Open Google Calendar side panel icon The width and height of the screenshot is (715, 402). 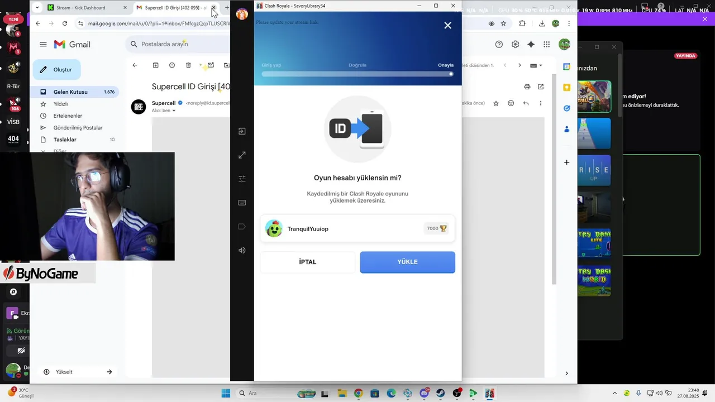(566, 66)
